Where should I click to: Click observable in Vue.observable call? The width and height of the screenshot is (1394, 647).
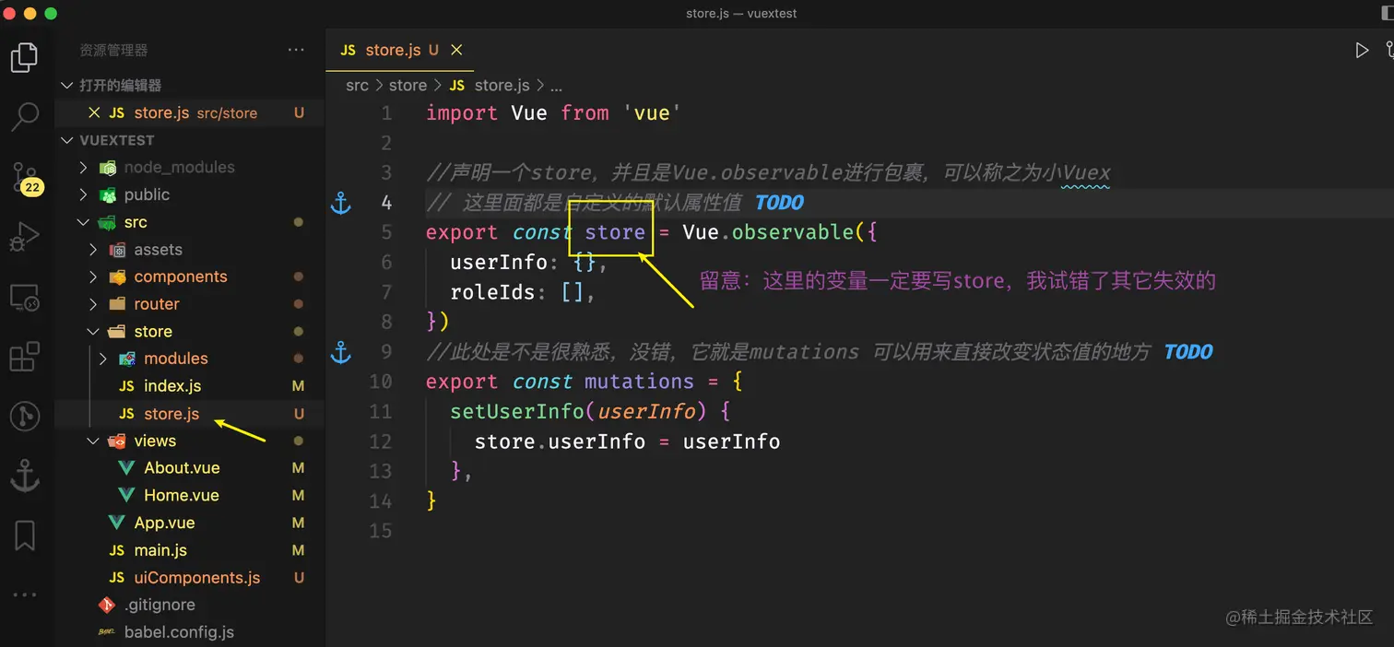793,232
